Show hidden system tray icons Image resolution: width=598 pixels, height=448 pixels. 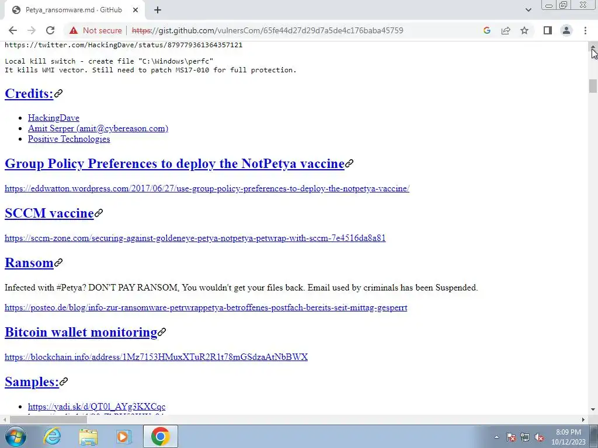coord(496,437)
